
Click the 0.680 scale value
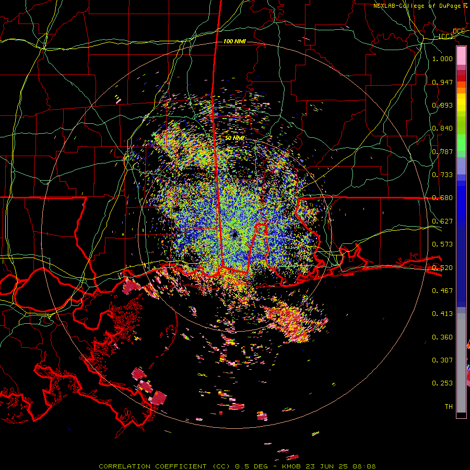coord(442,198)
